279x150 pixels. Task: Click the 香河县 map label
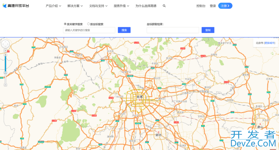180,112
